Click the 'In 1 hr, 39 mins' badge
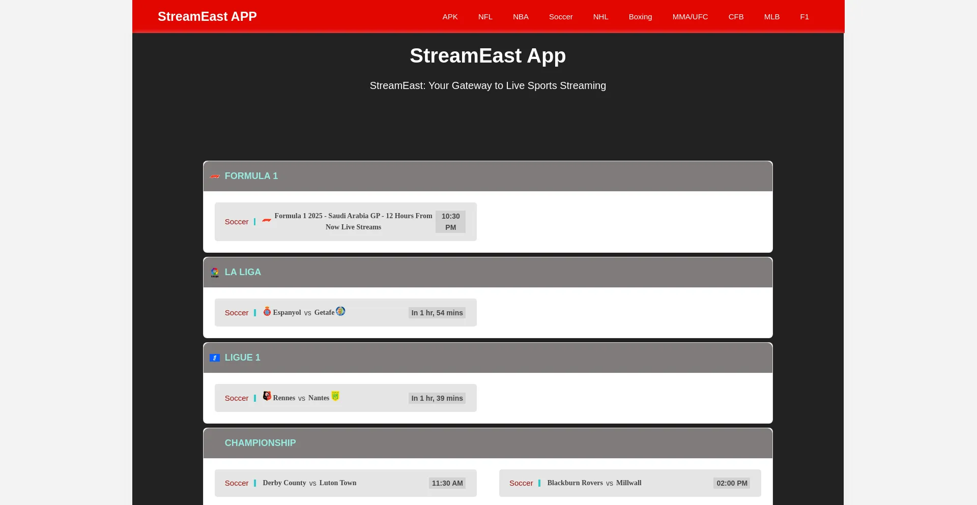This screenshot has height=505, width=977. (437, 398)
